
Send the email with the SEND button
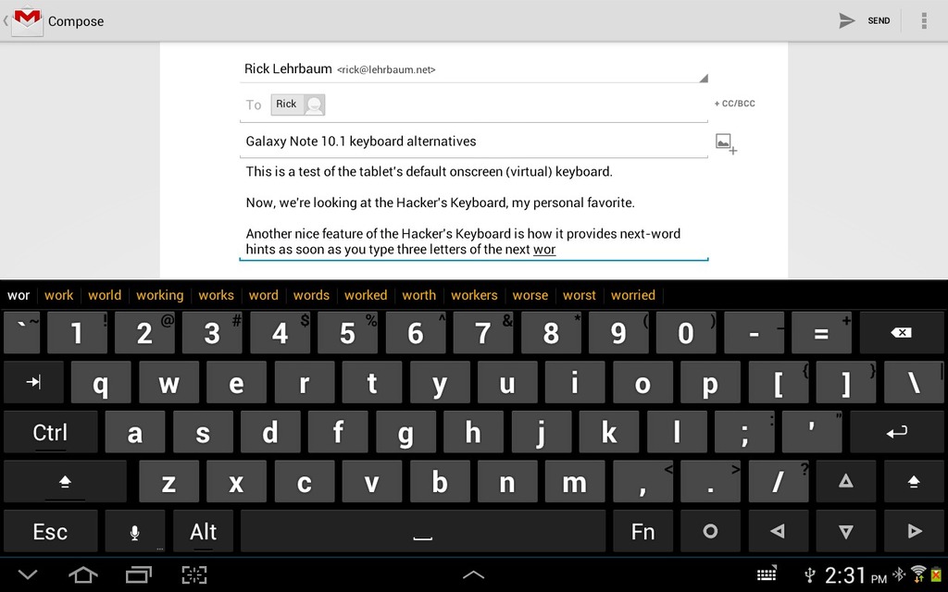pos(865,20)
